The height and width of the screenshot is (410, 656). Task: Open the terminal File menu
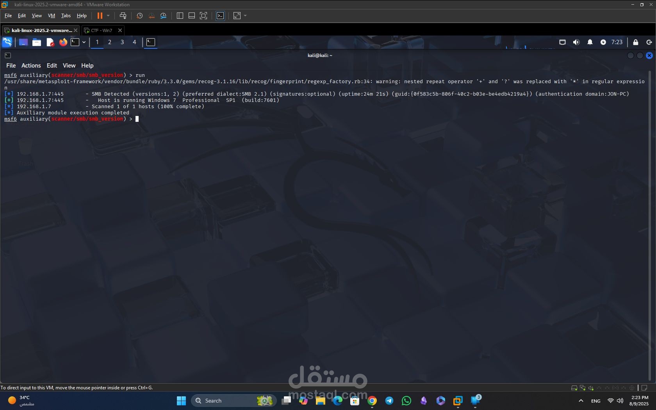tap(11, 66)
